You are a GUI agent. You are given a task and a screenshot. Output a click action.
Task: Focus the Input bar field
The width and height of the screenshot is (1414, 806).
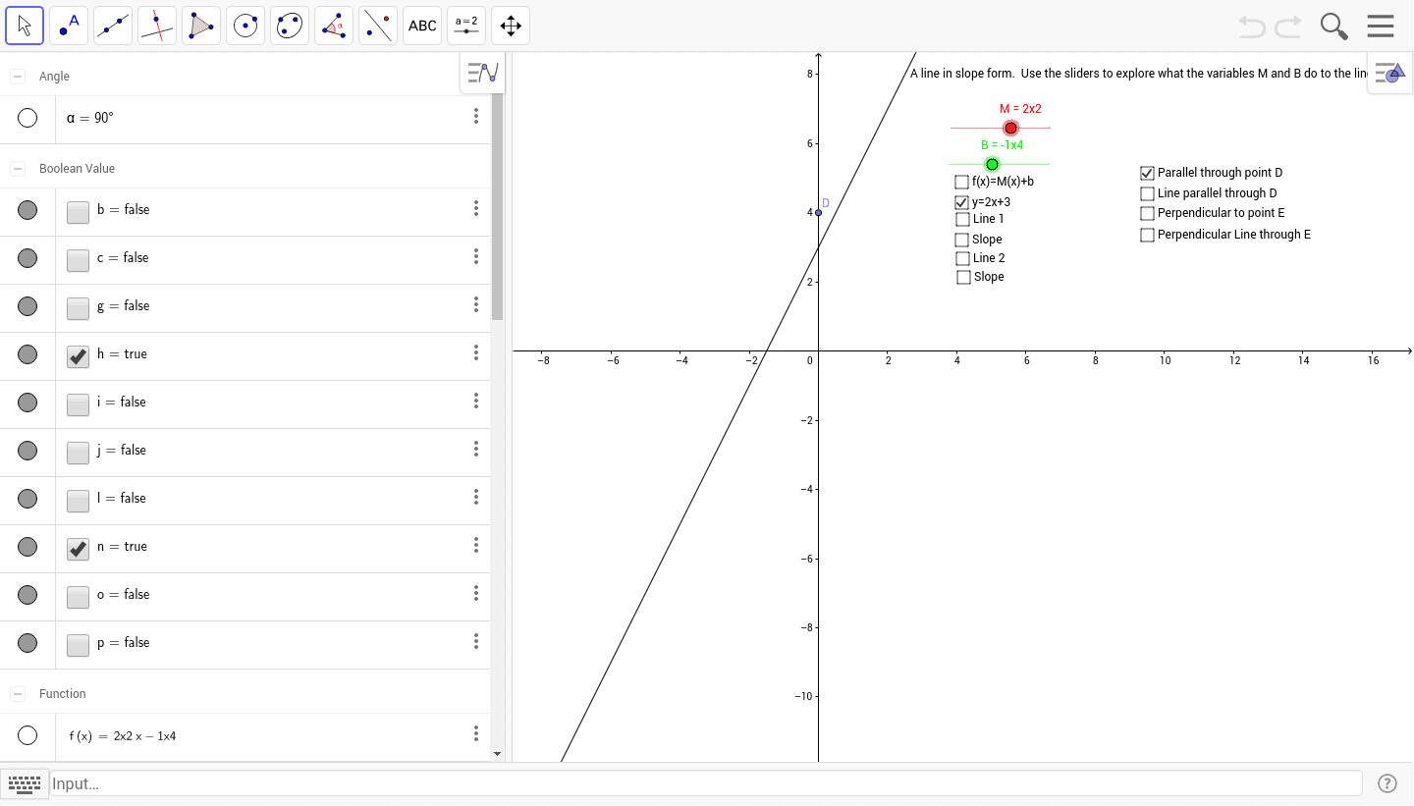pos(706,783)
